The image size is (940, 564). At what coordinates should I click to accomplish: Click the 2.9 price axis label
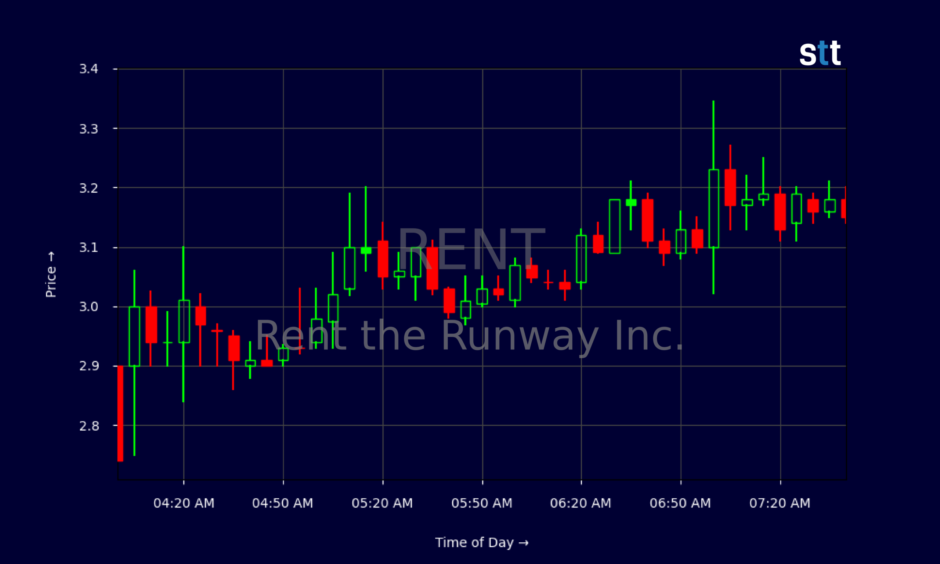[x=89, y=366]
